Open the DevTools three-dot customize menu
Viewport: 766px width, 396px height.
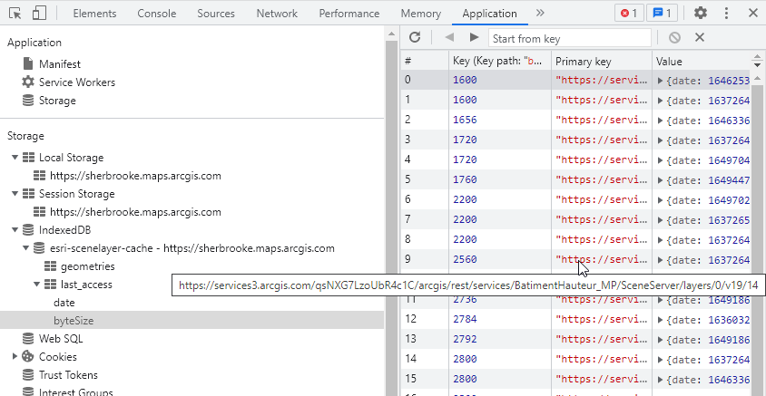(726, 14)
